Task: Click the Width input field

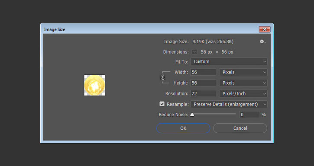Action: point(203,72)
